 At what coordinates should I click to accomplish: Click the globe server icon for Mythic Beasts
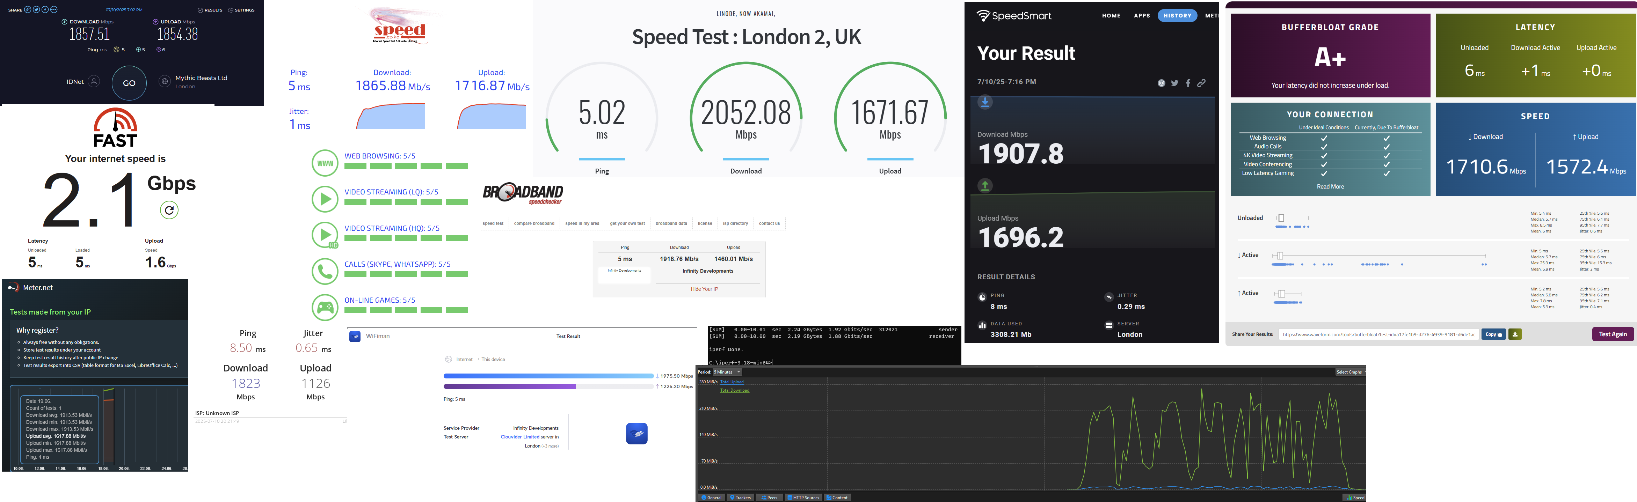pos(165,81)
